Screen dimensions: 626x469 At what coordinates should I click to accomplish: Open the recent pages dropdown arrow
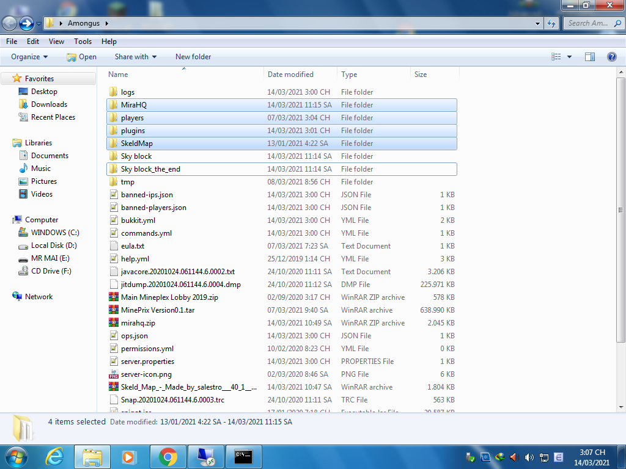[39, 24]
